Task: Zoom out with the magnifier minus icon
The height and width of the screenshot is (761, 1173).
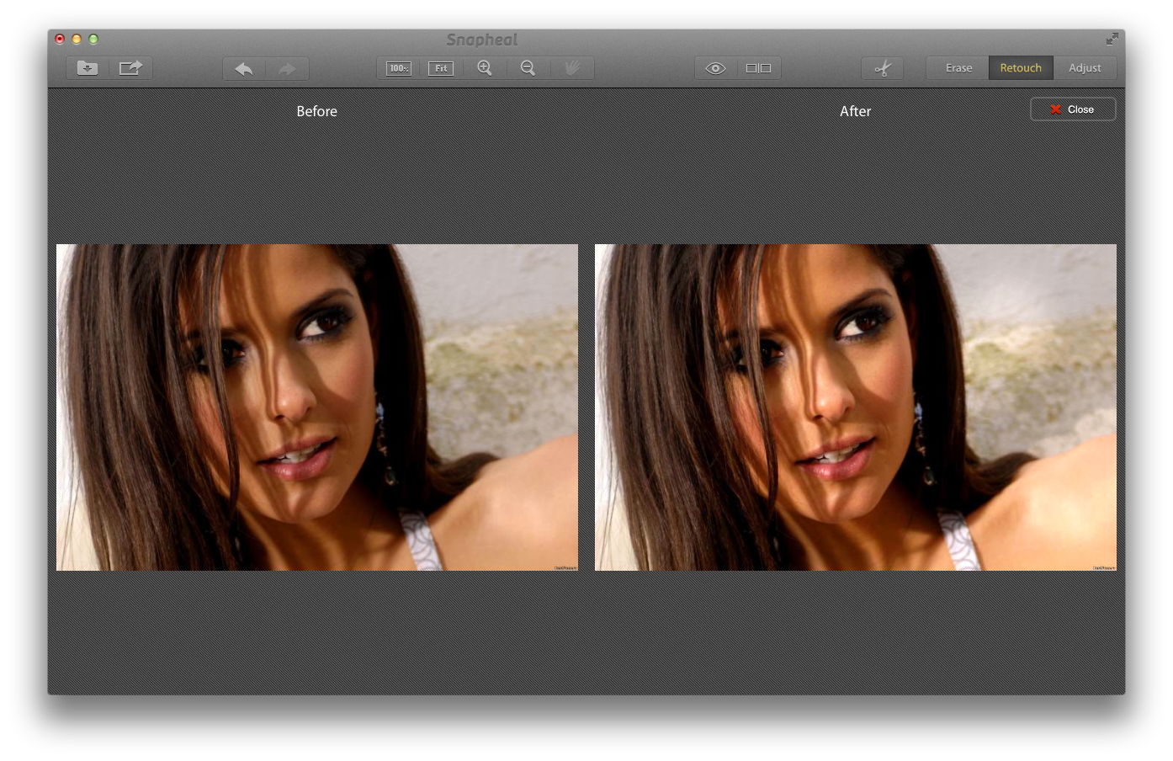Action: (528, 68)
